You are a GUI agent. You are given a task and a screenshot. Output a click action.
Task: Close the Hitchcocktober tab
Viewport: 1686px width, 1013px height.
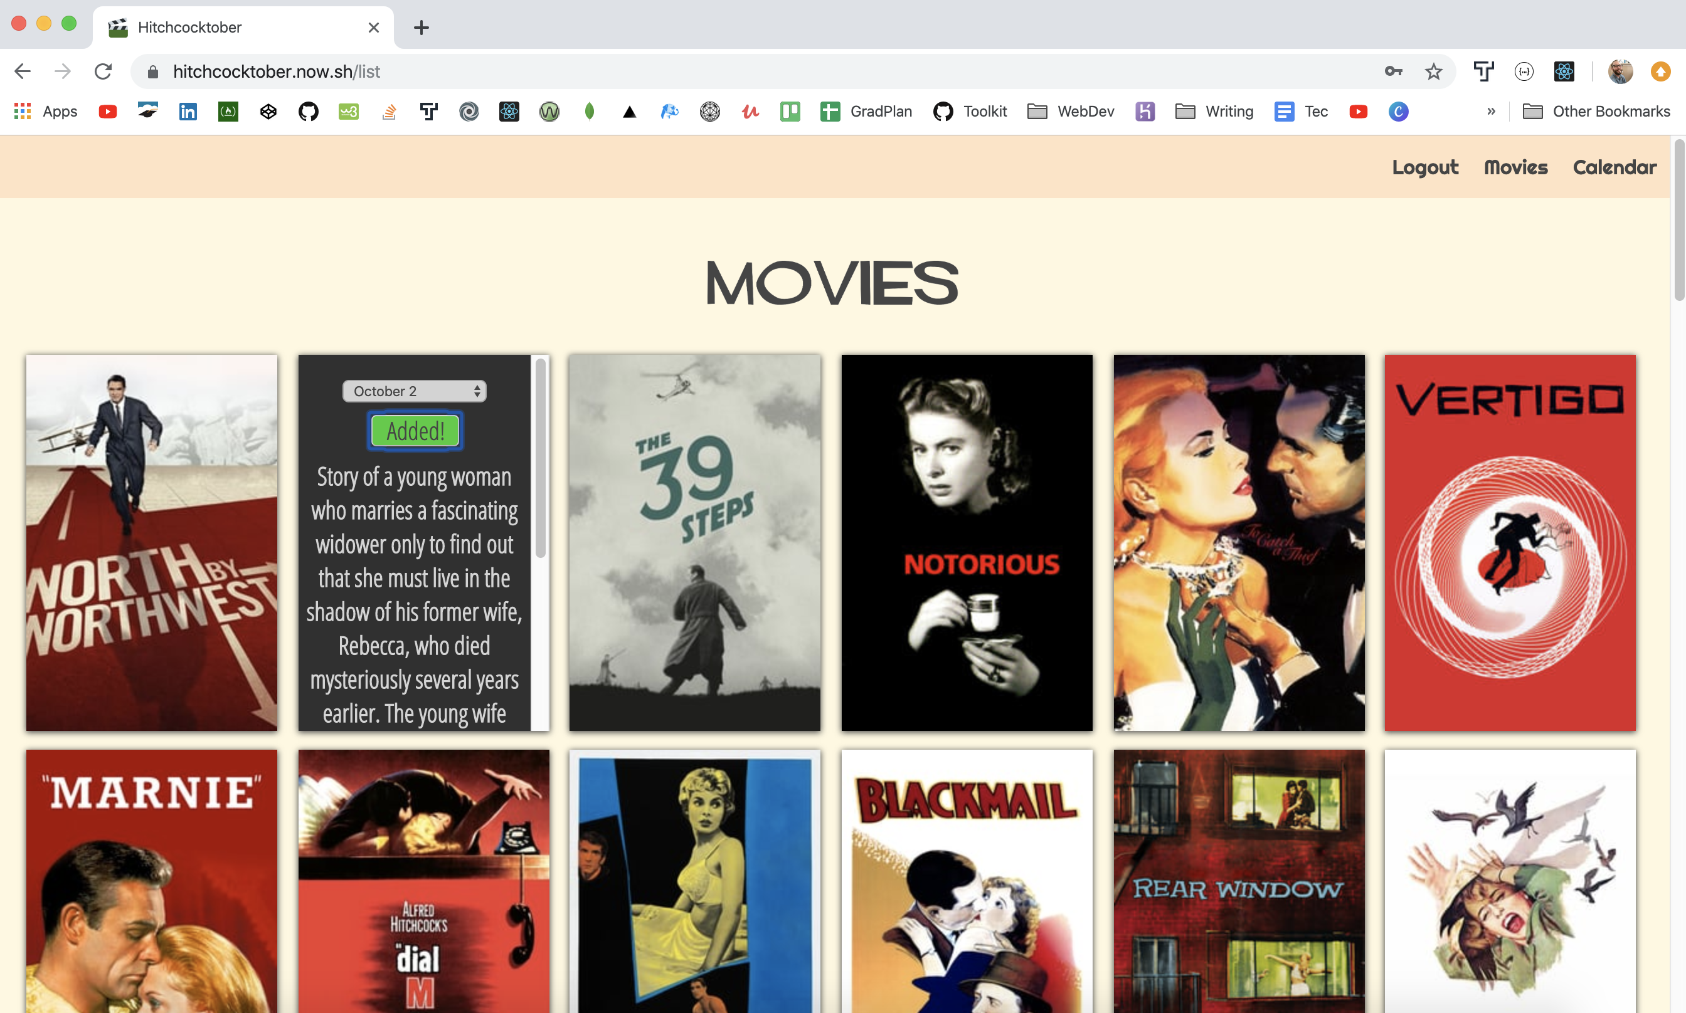(x=374, y=28)
